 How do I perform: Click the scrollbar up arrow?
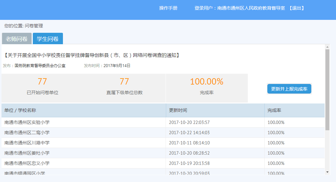pos(327,47)
